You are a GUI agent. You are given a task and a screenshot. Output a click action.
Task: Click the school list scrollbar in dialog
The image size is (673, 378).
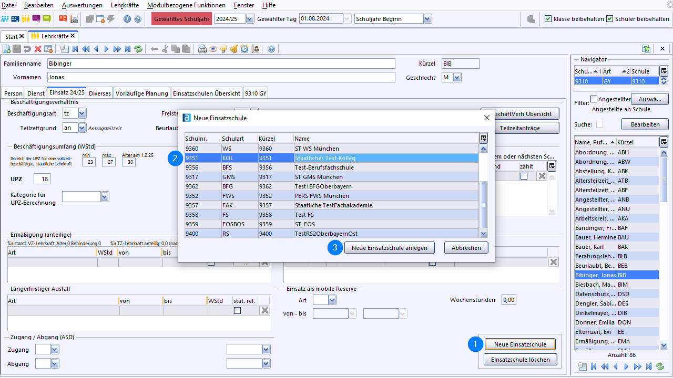484,205
